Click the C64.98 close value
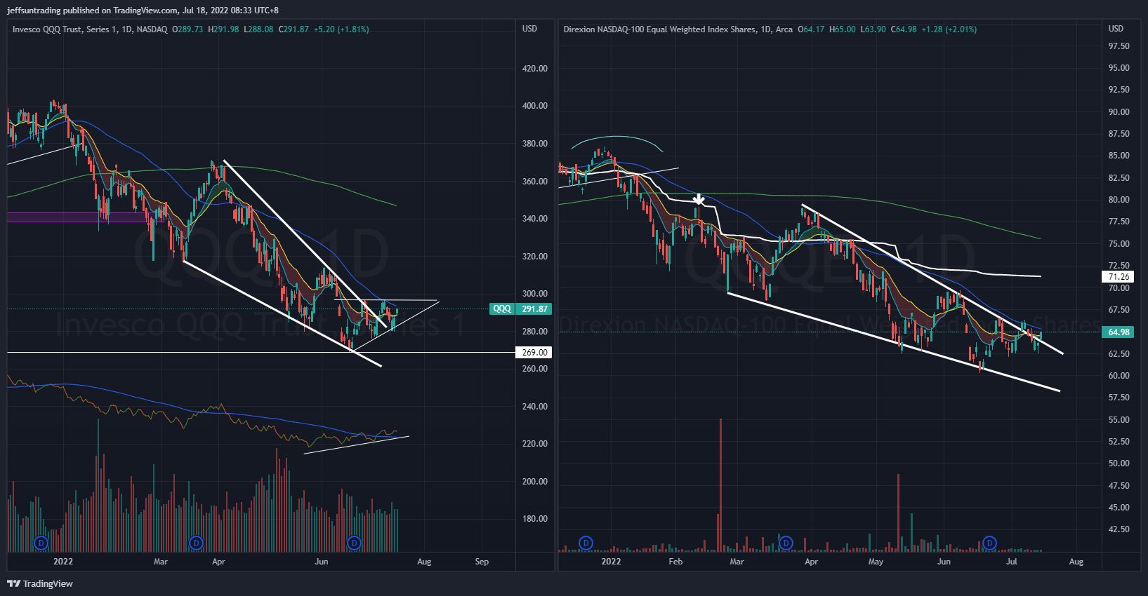The image size is (1148, 596). (904, 29)
